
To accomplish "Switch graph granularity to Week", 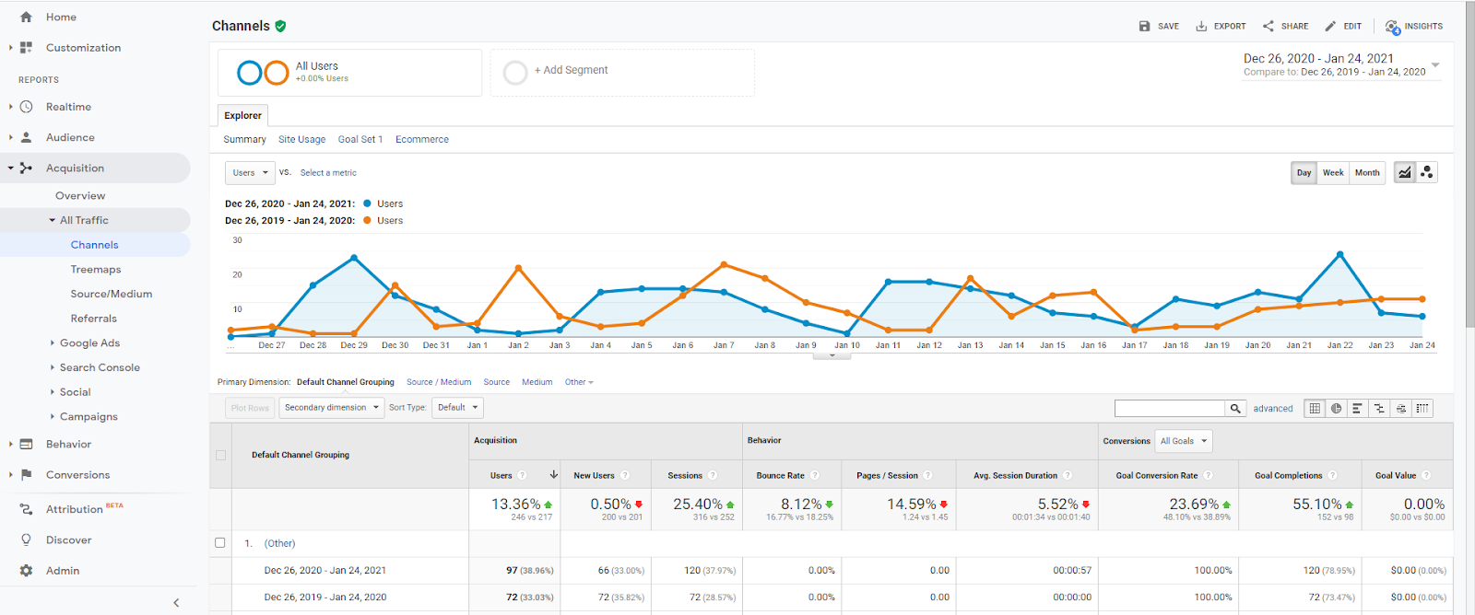I will [x=1333, y=172].
